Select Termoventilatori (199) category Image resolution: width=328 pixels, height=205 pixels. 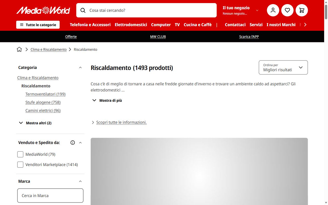45,94
